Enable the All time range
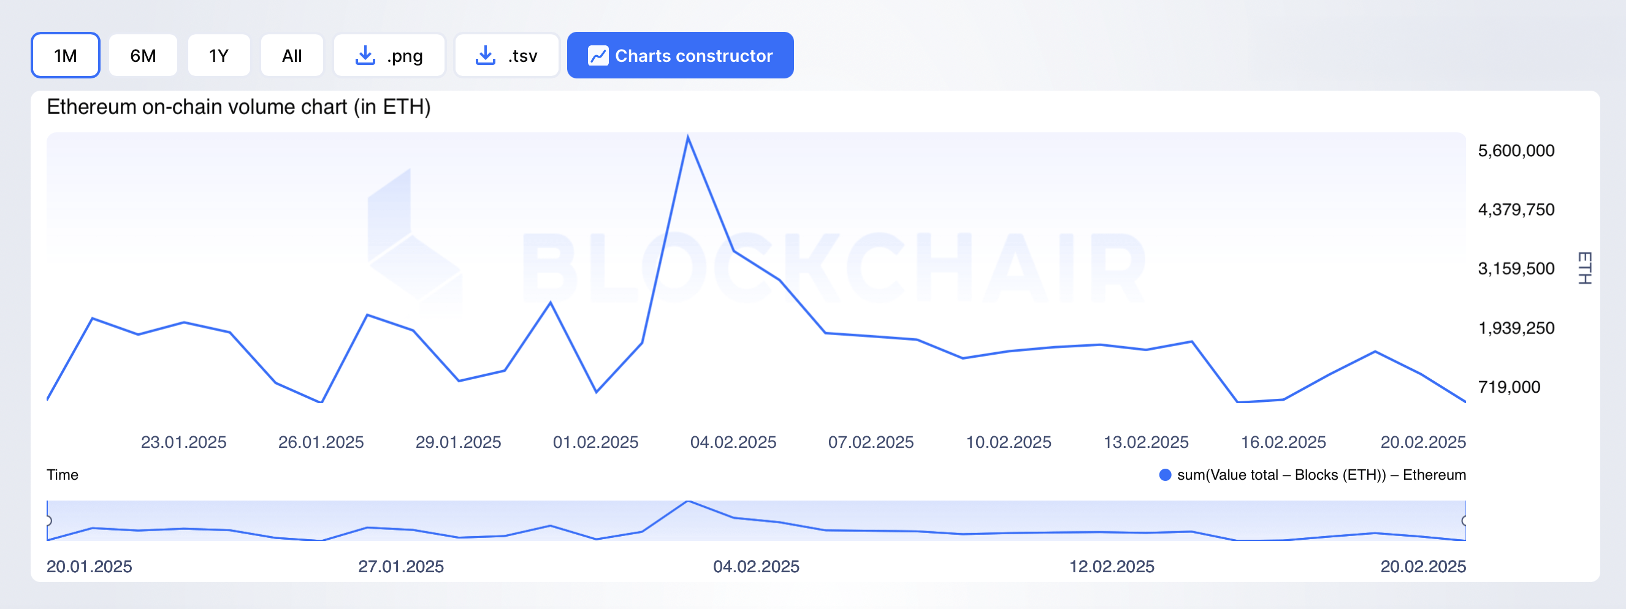 click(292, 55)
